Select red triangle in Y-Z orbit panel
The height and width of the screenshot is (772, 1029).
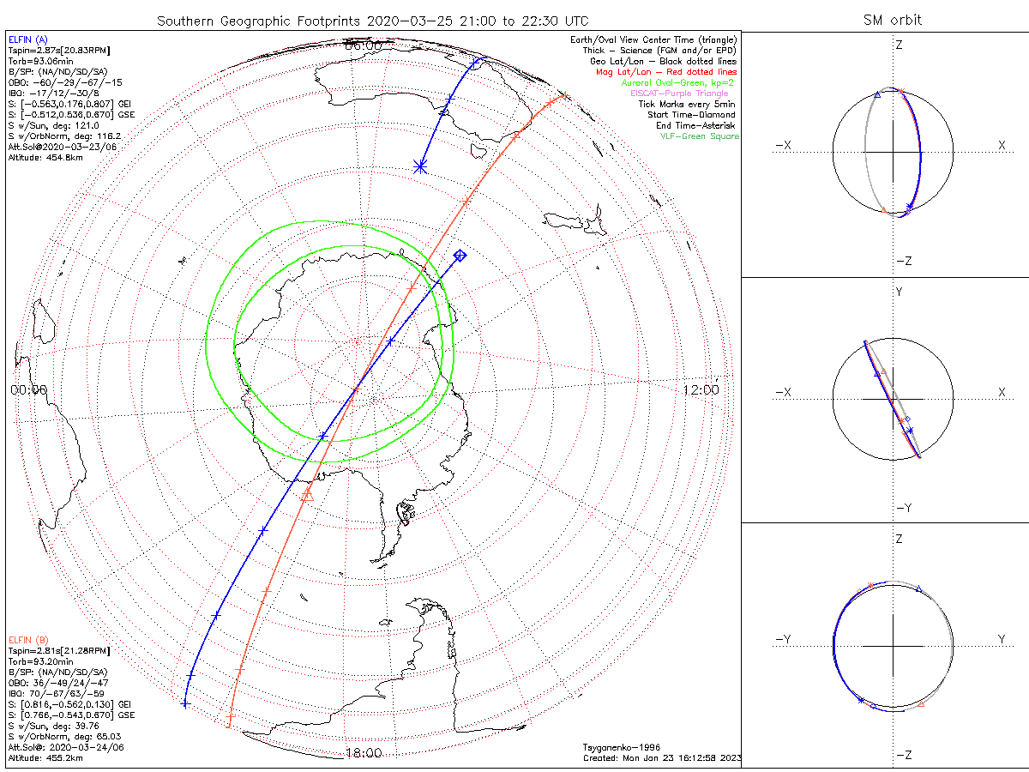click(921, 704)
